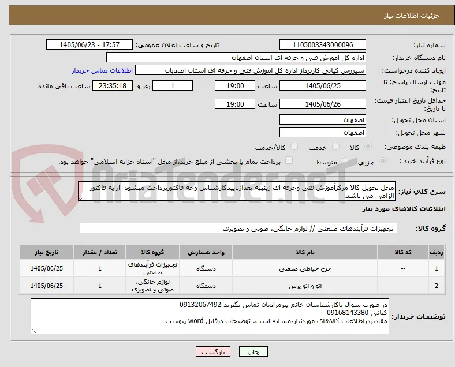455x367 pixels.
Task: Click the buyer notes text area
Action: tap(210, 316)
